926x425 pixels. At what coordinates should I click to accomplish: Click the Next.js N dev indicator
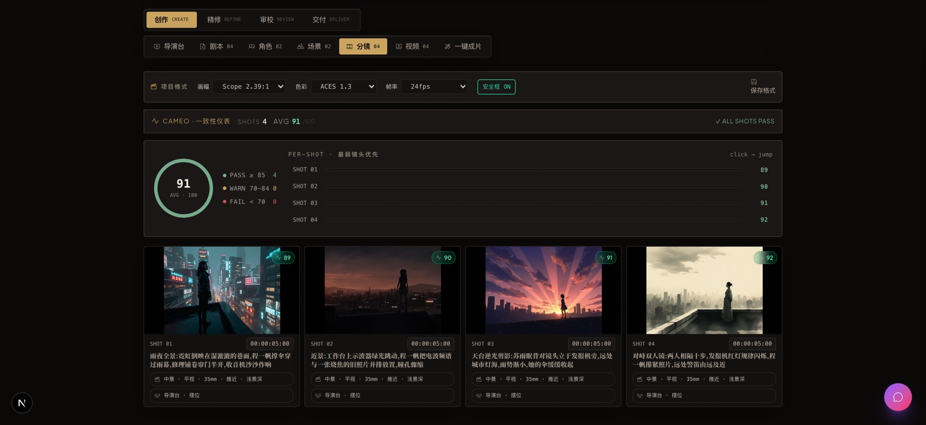coord(22,403)
